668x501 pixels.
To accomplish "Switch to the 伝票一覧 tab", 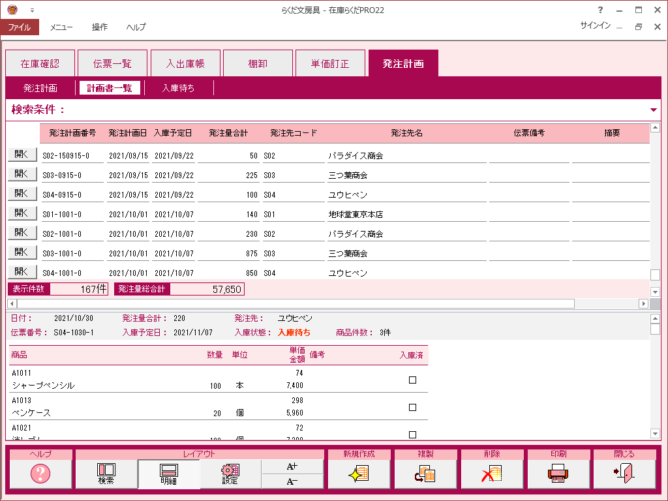I will (112, 63).
